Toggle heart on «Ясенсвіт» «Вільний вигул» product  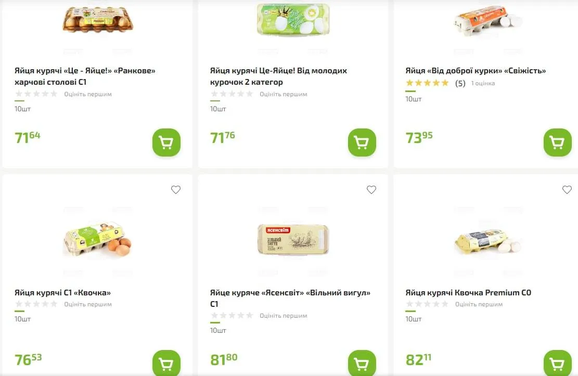[371, 190]
